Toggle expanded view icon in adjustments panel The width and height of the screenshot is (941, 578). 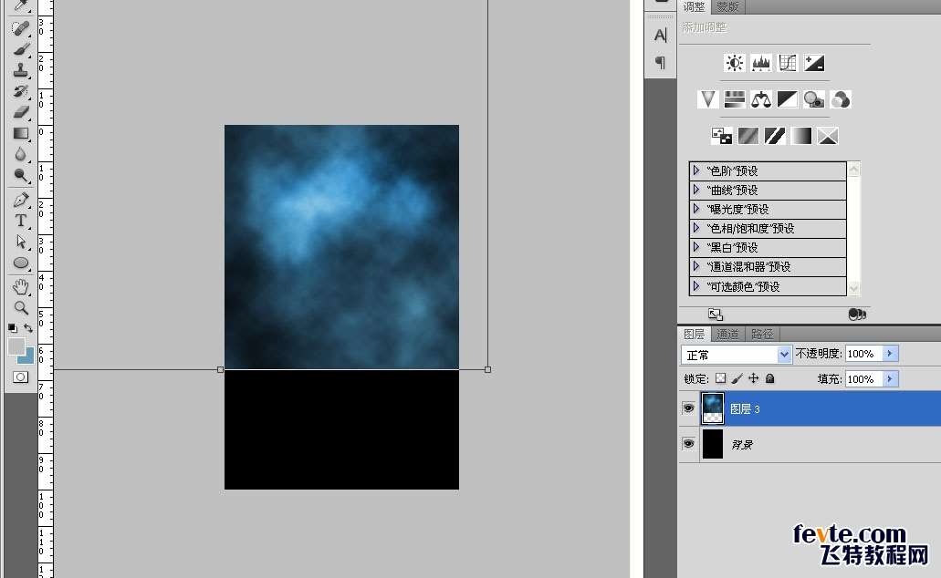pyautogui.click(x=715, y=315)
